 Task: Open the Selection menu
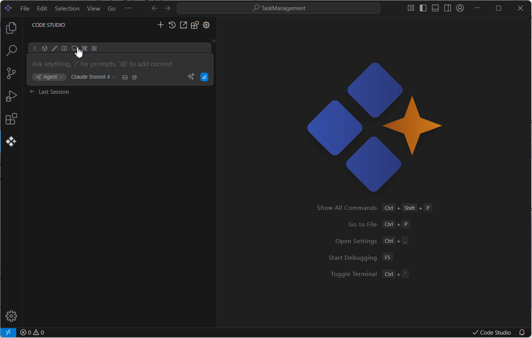[x=67, y=8]
